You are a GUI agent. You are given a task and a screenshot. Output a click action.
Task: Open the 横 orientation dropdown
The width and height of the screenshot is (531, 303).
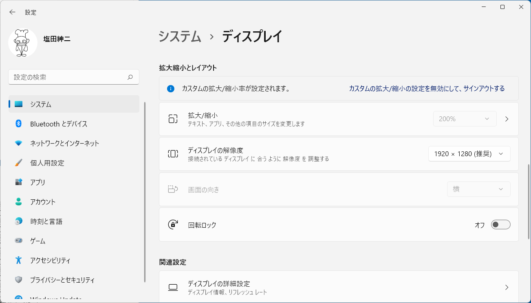click(479, 189)
